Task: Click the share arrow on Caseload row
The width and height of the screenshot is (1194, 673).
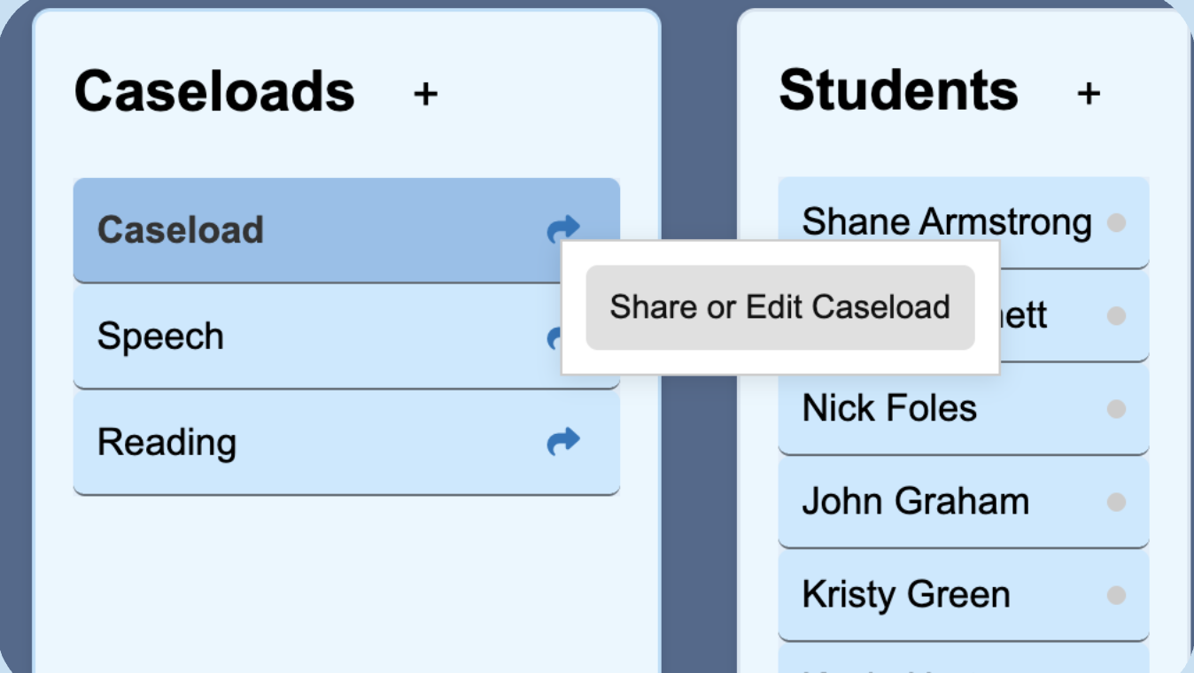Action: pyautogui.click(x=562, y=230)
